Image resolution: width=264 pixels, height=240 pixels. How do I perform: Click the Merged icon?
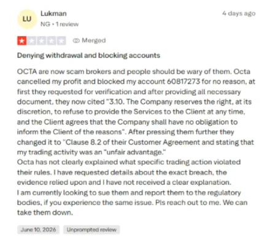76,41
